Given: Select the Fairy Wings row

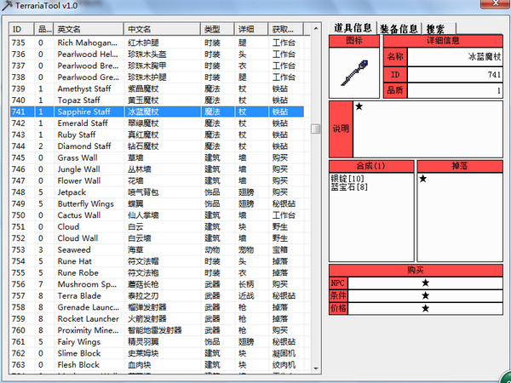Looking at the screenshot, I should pos(157,342).
